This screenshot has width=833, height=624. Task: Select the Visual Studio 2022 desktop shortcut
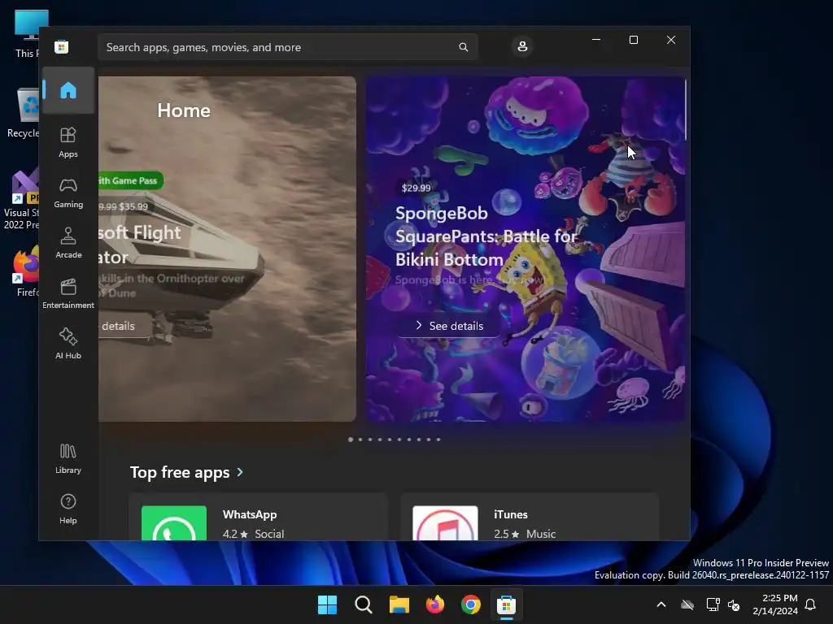coord(21,200)
